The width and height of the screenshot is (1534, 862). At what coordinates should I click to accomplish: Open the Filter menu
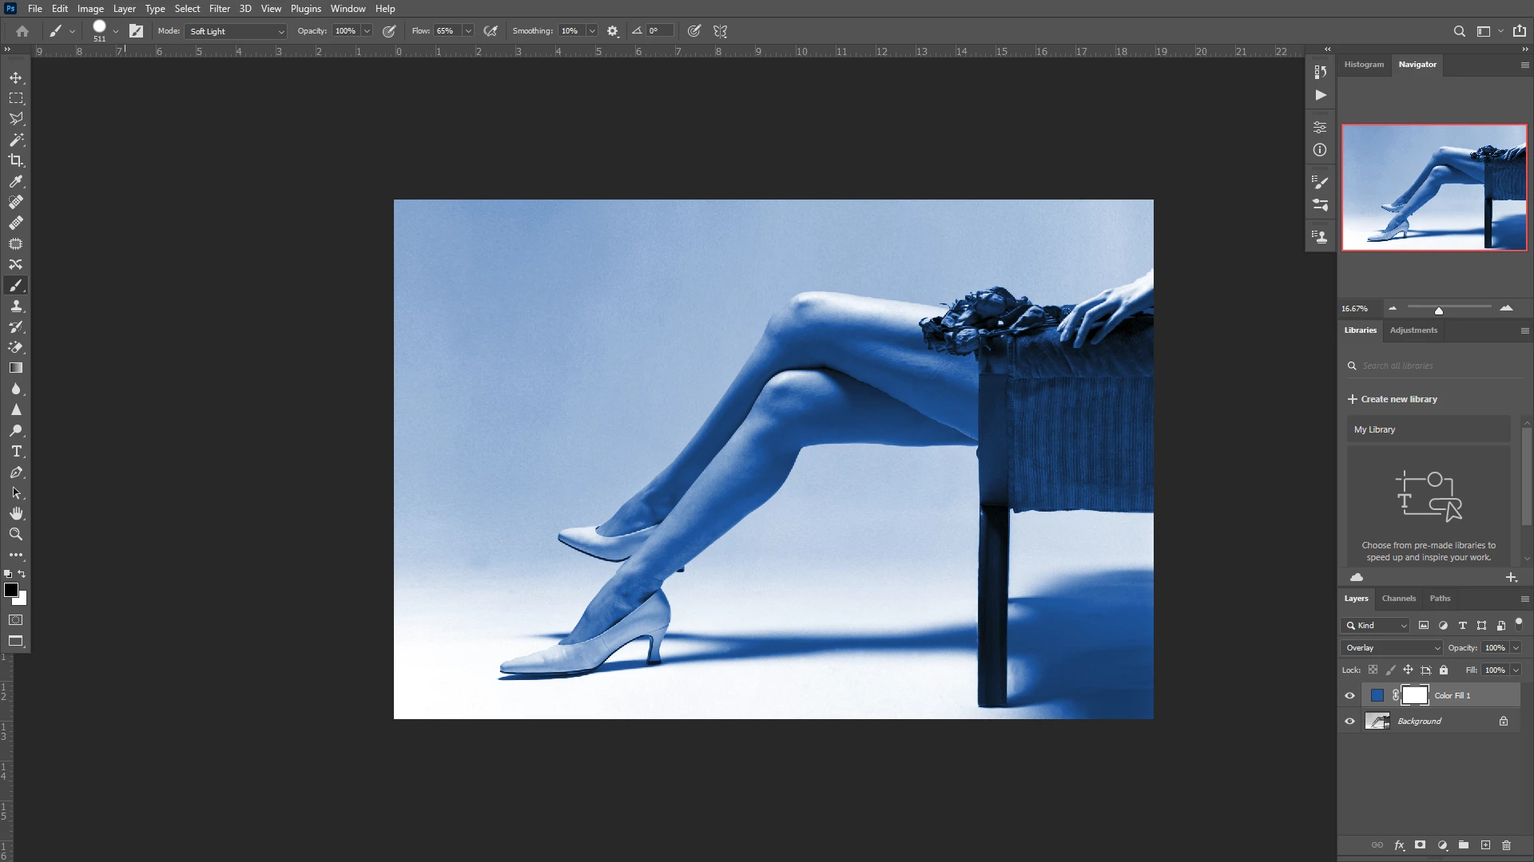(x=219, y=9)
